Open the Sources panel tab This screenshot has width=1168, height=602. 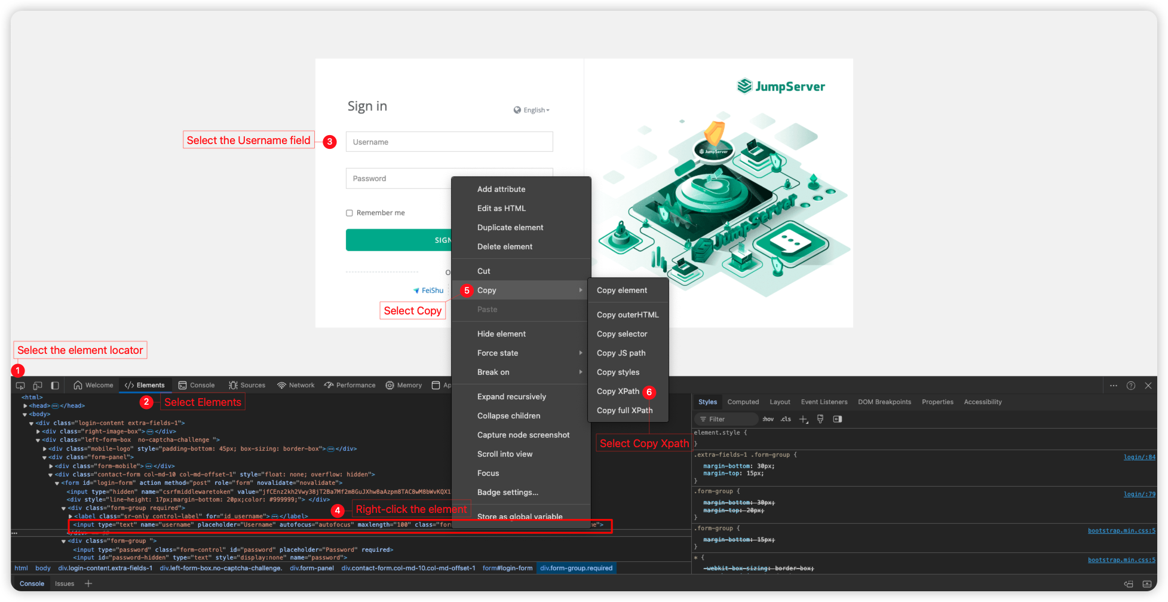point(247,386)
